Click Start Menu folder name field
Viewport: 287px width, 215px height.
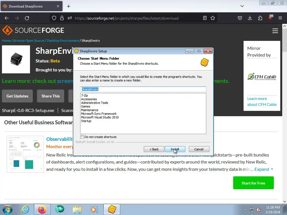143,89
